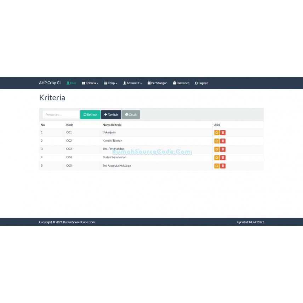Edit the Status Pernikahan criteria
Viewport: 303px width, 303px height.
click(217, 158)
